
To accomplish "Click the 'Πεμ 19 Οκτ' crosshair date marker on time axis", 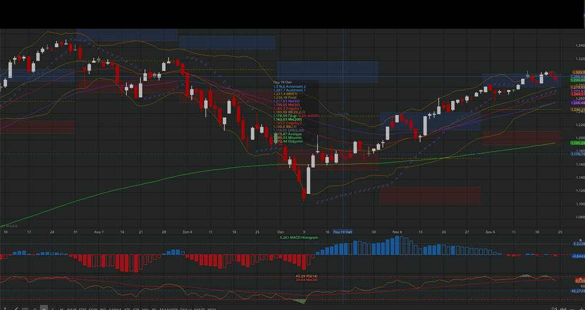I will [x=342, y=231].
